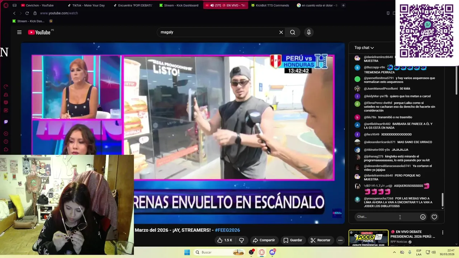
Task: Switch to KickBot TTS Commands tab
Action: [272, 5]
